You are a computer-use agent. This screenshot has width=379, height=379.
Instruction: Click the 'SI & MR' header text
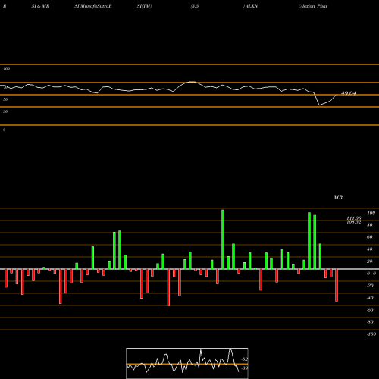click(40, 6)
